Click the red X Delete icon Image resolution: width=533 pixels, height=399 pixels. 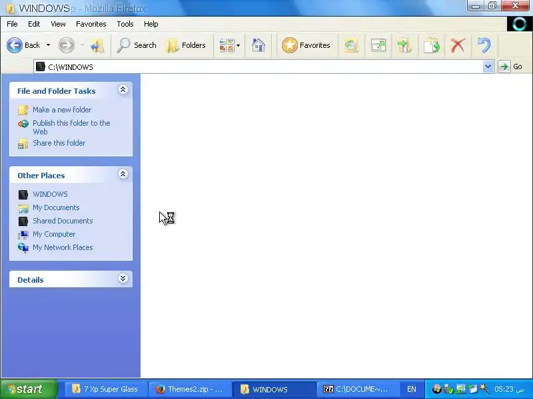pos(458,45)
